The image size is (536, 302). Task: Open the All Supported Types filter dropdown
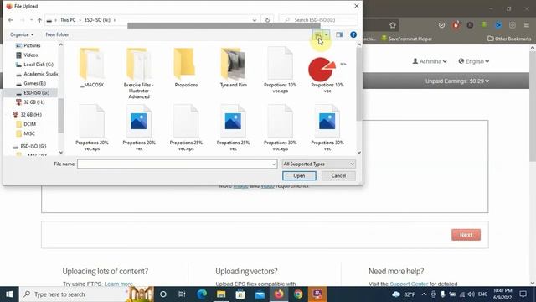(318, 164)
